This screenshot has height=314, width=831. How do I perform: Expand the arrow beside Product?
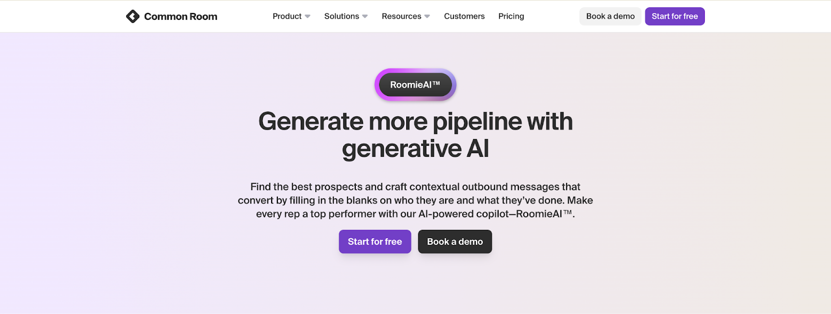307,17
